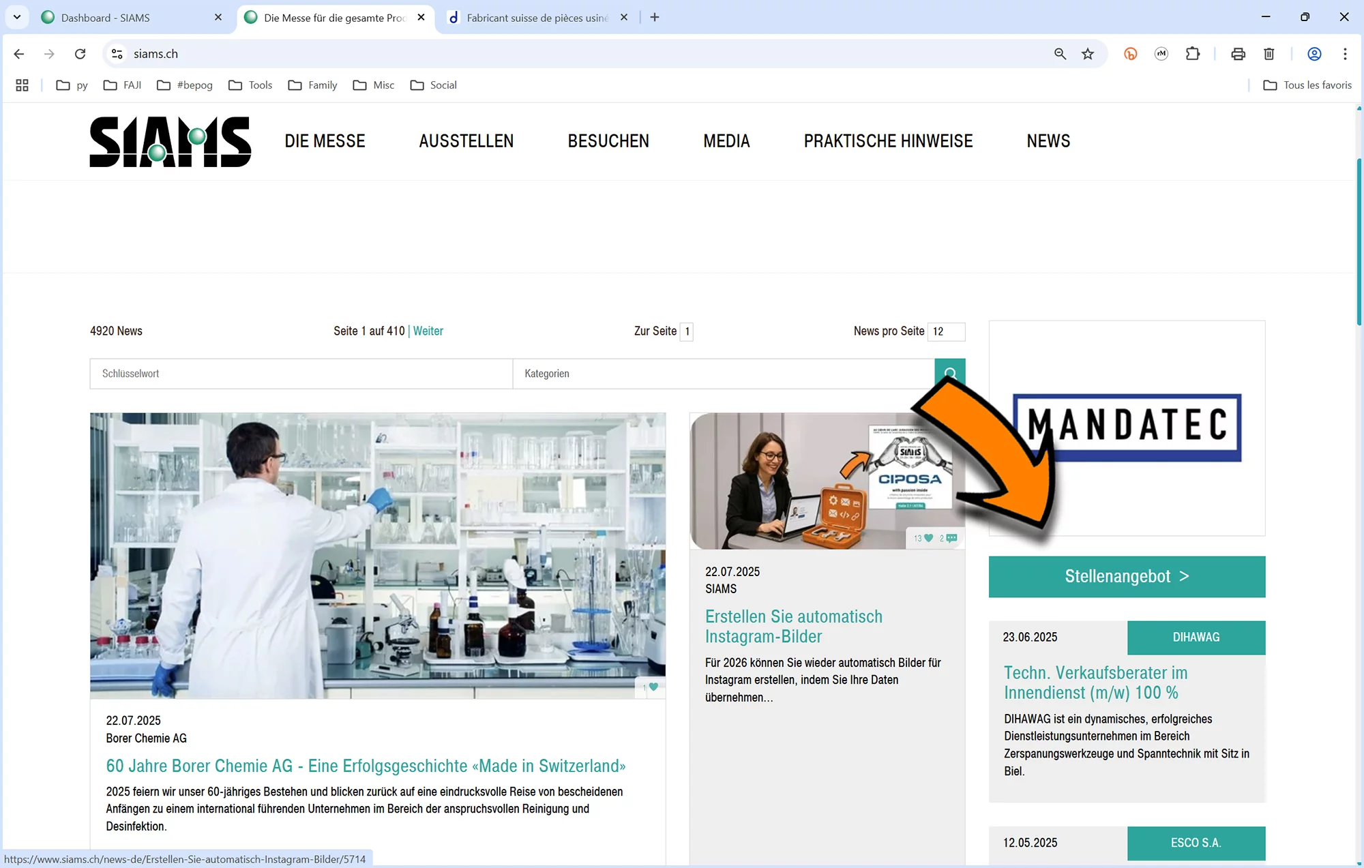Open the site information icon in address bar
Screen dimensions: 1364x868
coord(117,54)
